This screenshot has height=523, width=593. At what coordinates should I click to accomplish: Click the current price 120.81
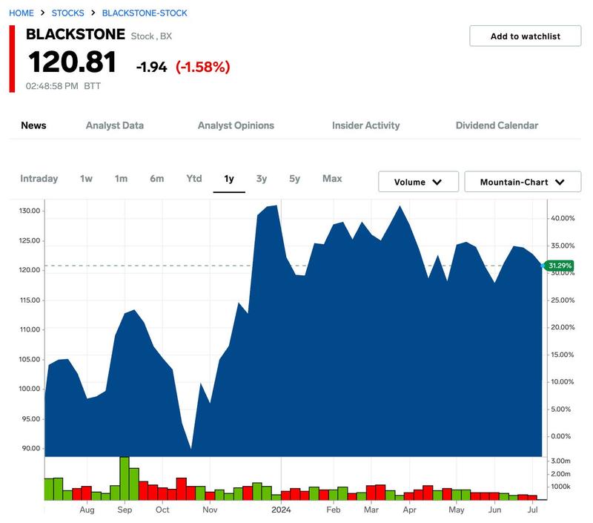pyautogui.click(x=72, y=62)
